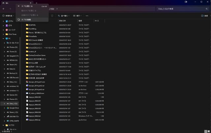Screen dimensions: 211x133
Task: Open the 表示 view dropdown
Action: click(78, 16)
